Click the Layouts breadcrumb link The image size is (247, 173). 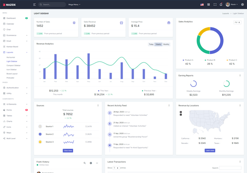[225, 14]
